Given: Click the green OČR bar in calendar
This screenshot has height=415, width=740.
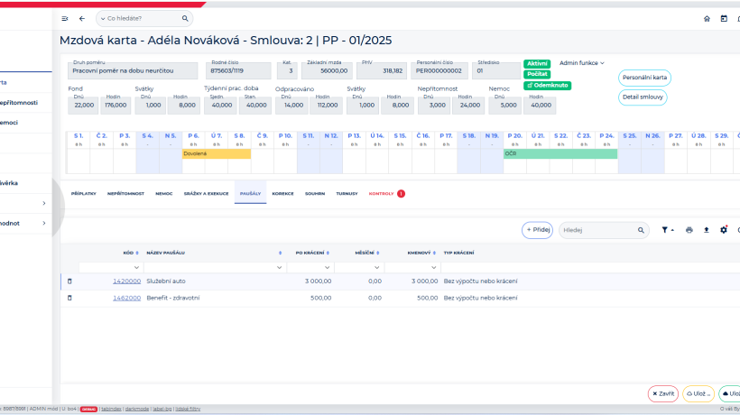Looking at the screenshot, I should tap(560, 153).
